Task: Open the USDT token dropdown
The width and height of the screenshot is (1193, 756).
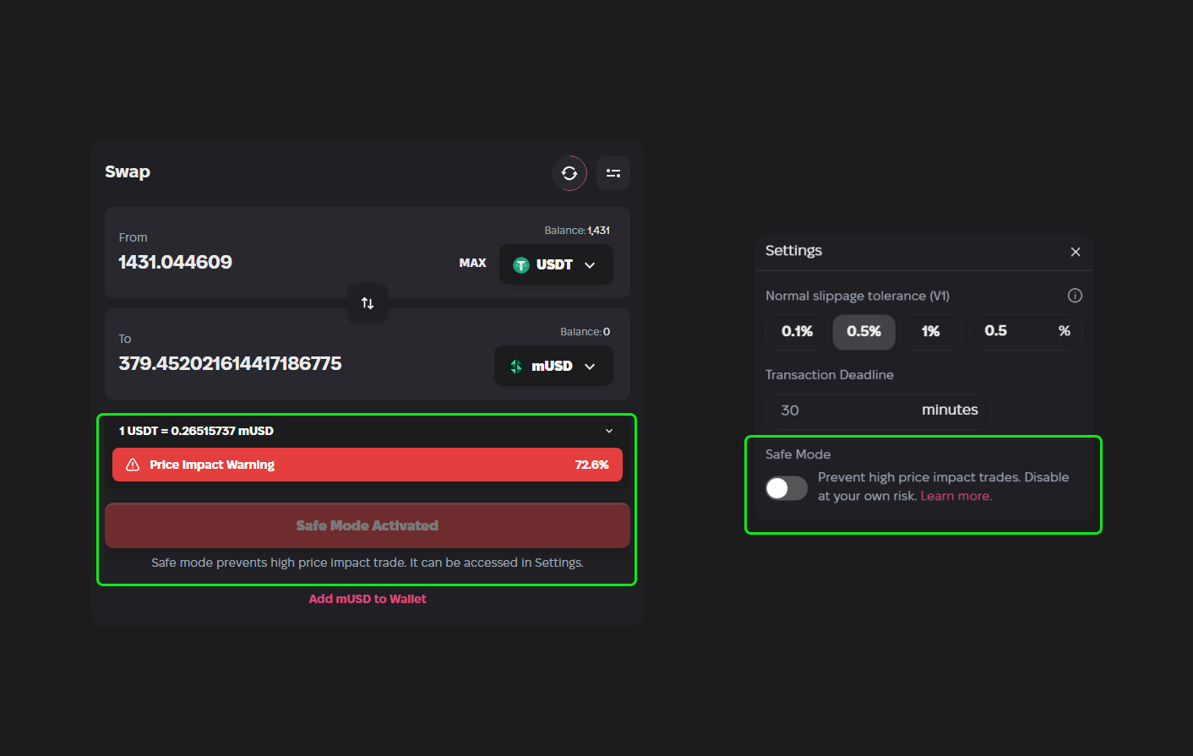Action: [x=590, y=265]
